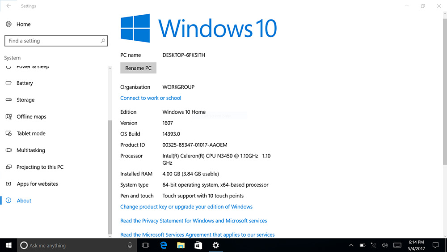The height and width of the screenshot is (252, 447).
Task: Select the Offline maps icon
Action: click(x=8, y=116)
